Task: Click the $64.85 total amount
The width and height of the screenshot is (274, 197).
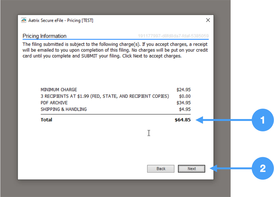Action: tap(183, 120)
